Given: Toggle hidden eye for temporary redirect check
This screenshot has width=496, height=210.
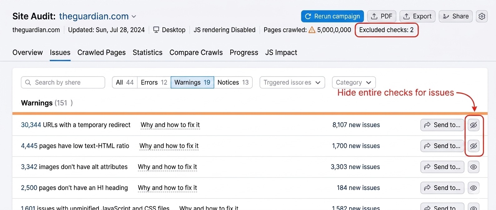Looking at the screenshot, I should coord(474,125).
